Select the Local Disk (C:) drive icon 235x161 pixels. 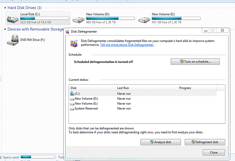[13, 20]
